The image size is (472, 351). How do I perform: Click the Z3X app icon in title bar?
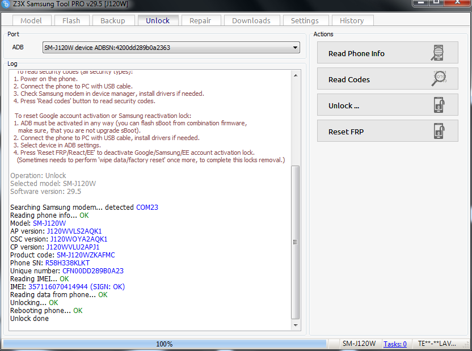6,3
